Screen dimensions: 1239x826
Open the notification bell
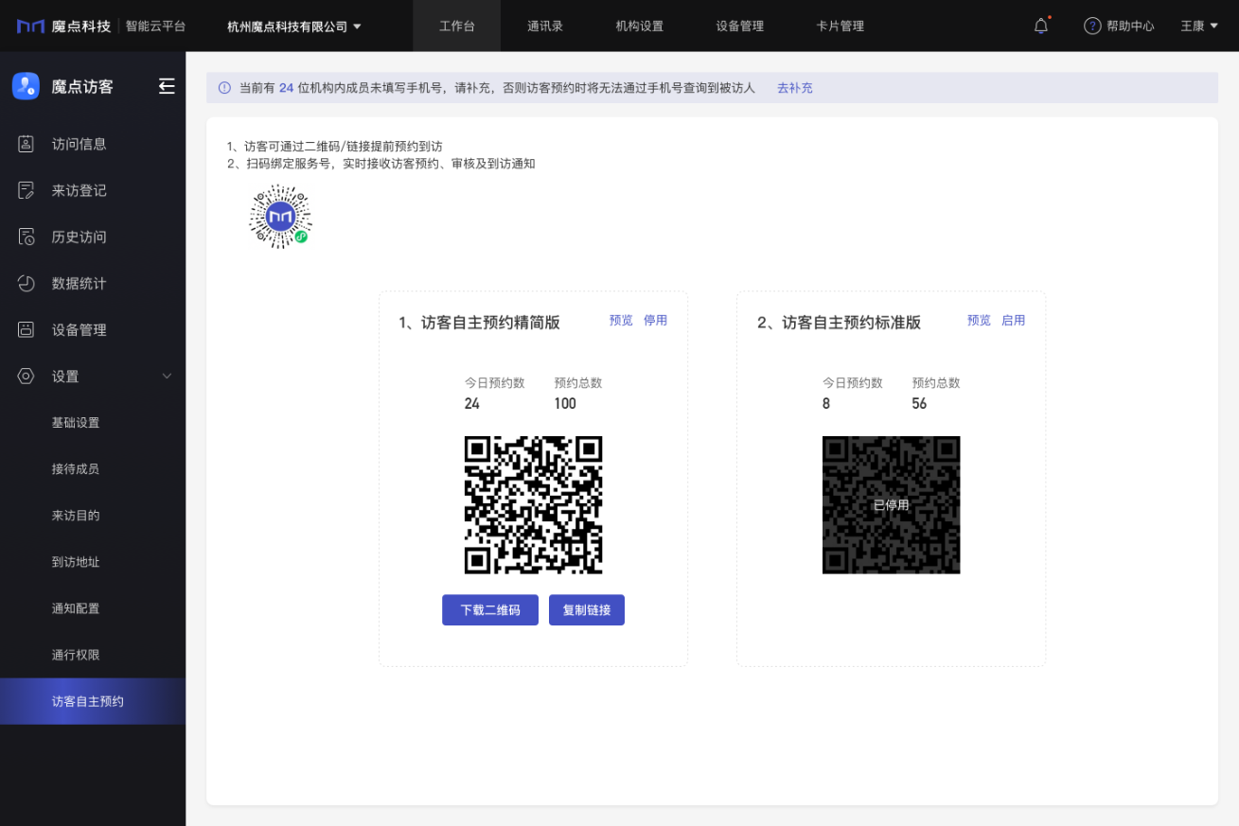coord(1041,26)
